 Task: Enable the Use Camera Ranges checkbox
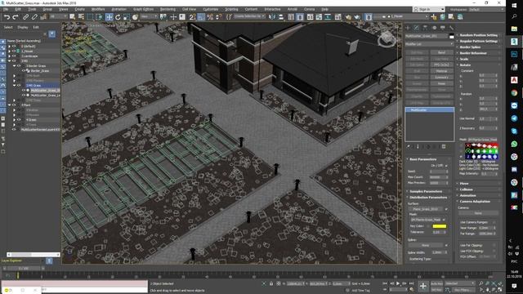click(494, 222)
